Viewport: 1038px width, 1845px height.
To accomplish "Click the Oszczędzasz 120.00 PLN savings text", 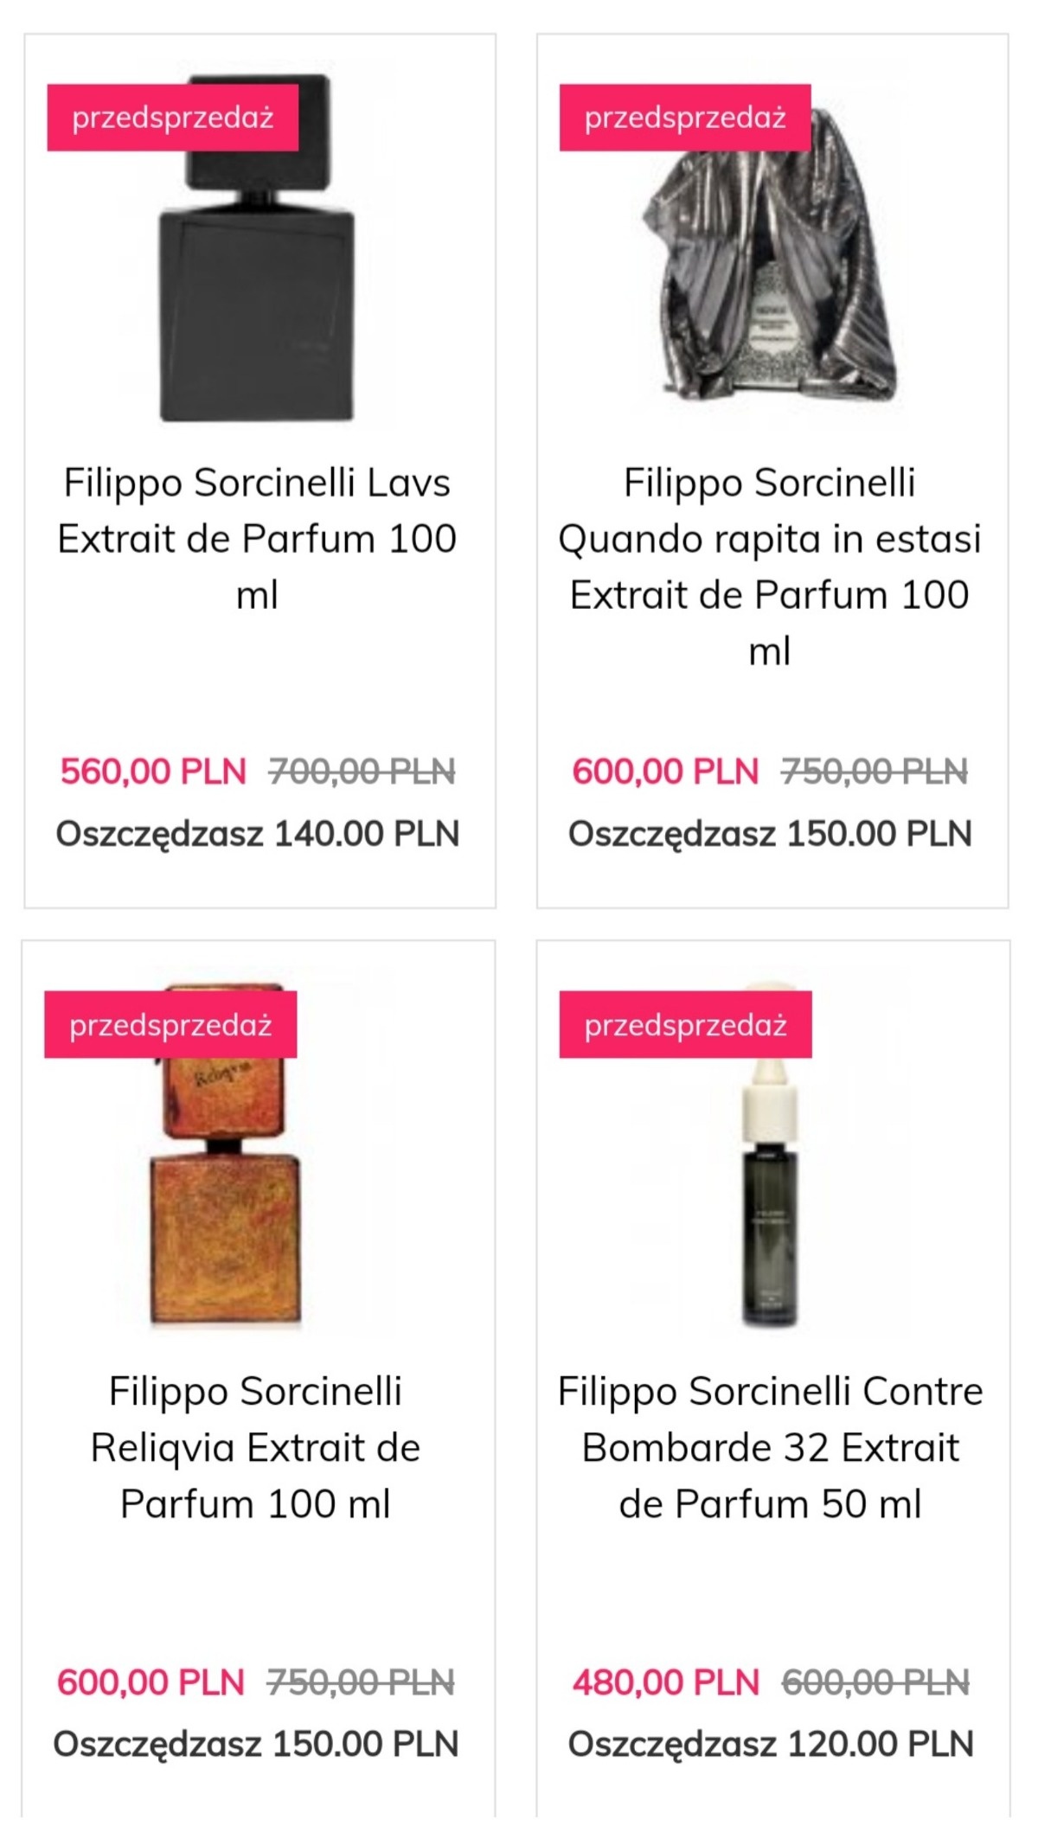I will pos(770,1744).
